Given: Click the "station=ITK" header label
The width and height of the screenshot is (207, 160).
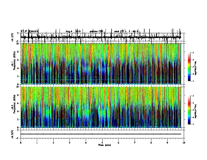Looking at the screenshot, I should pos(96,31).
